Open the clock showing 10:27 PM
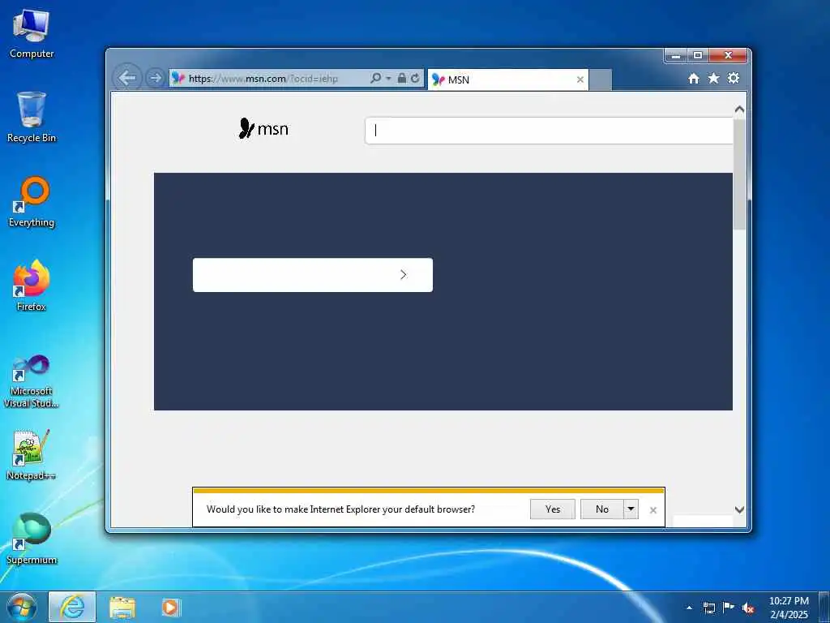The image size is (830, 623). coord(789,608)
